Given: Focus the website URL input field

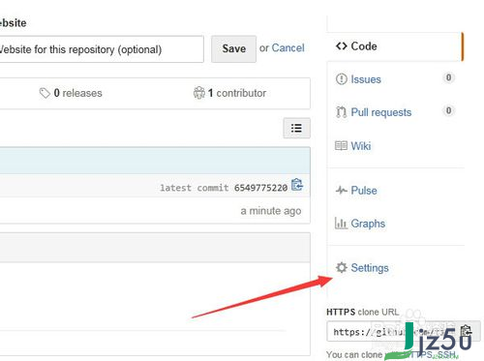Looking at the screenshot, I should coord(101,49).
